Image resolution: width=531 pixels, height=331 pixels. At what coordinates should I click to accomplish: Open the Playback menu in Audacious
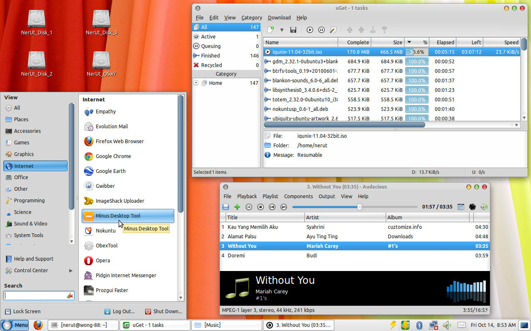click(247, 196)
